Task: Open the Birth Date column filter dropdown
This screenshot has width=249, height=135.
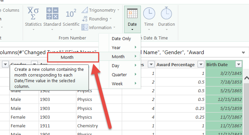Action: [x=238, y=64]
